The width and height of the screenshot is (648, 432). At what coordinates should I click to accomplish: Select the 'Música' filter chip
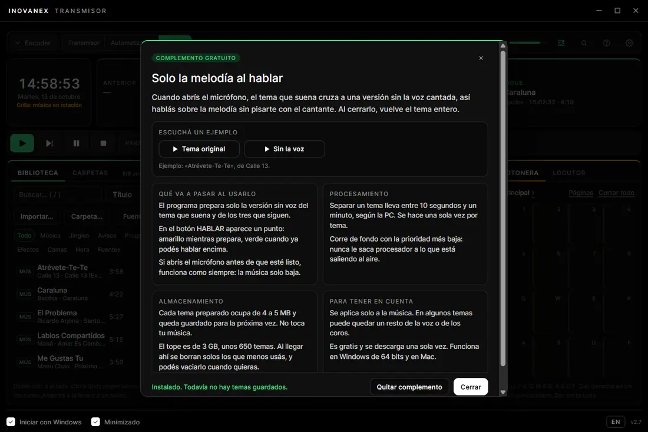(x=51, y=235)
